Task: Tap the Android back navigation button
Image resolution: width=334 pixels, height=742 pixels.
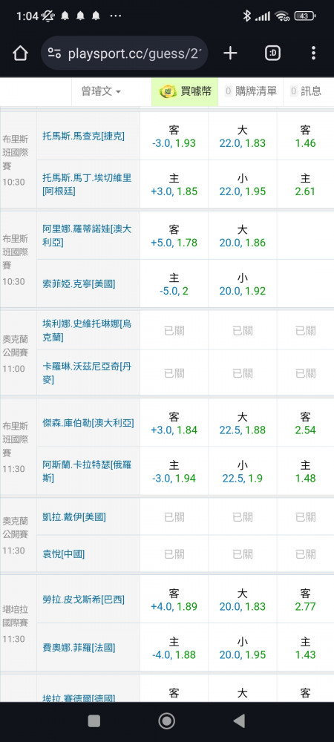Action: (240, 720)
